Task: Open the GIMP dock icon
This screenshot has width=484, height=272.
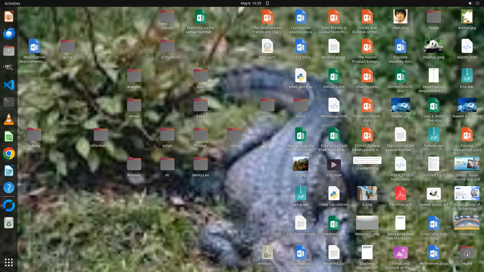Action: pyautogui.click(x=9, y=68)
